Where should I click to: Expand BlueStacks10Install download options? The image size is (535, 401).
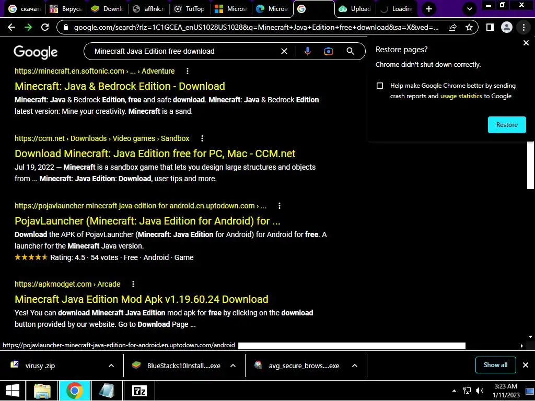pos(233,365)
